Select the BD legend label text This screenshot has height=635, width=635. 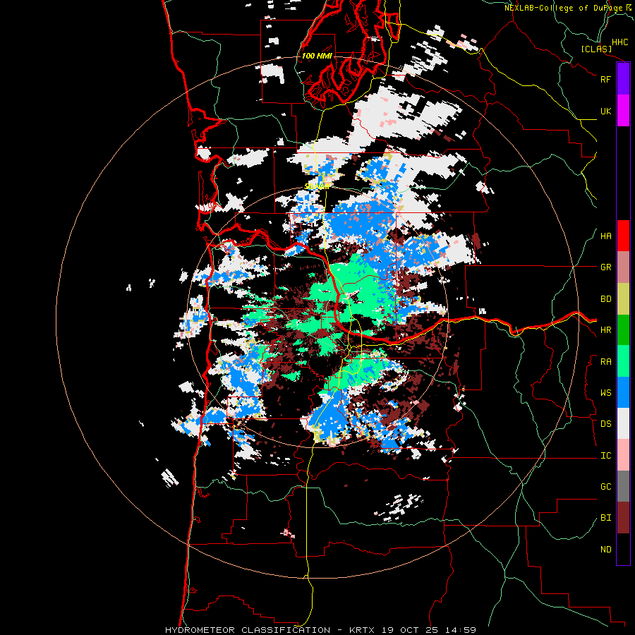605,299
